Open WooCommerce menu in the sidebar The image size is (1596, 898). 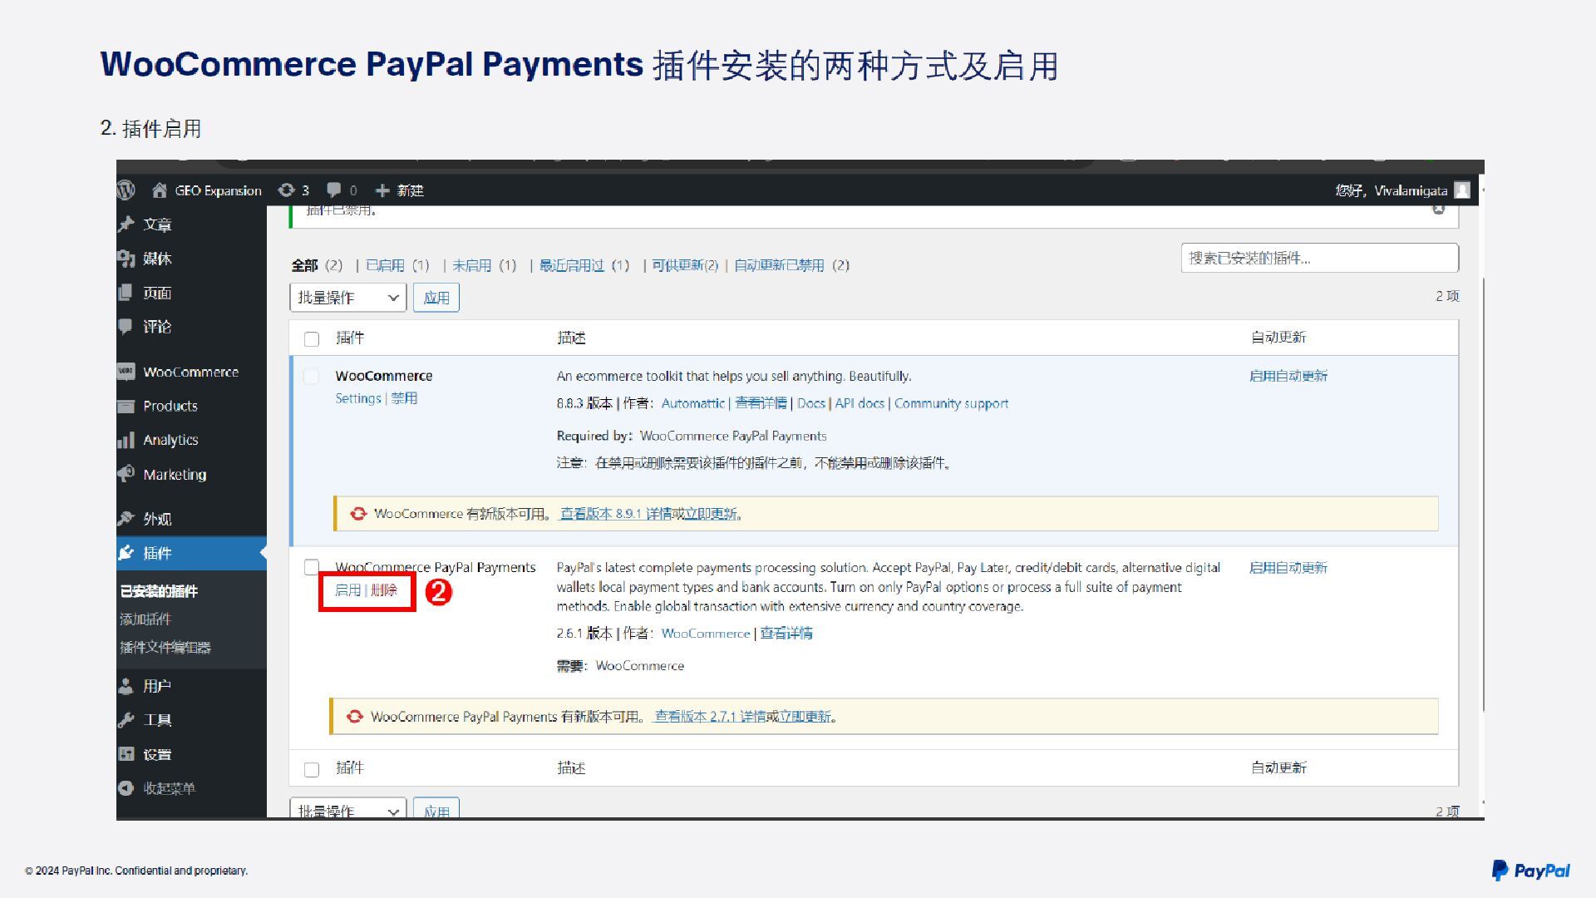[x=191, y=372]
